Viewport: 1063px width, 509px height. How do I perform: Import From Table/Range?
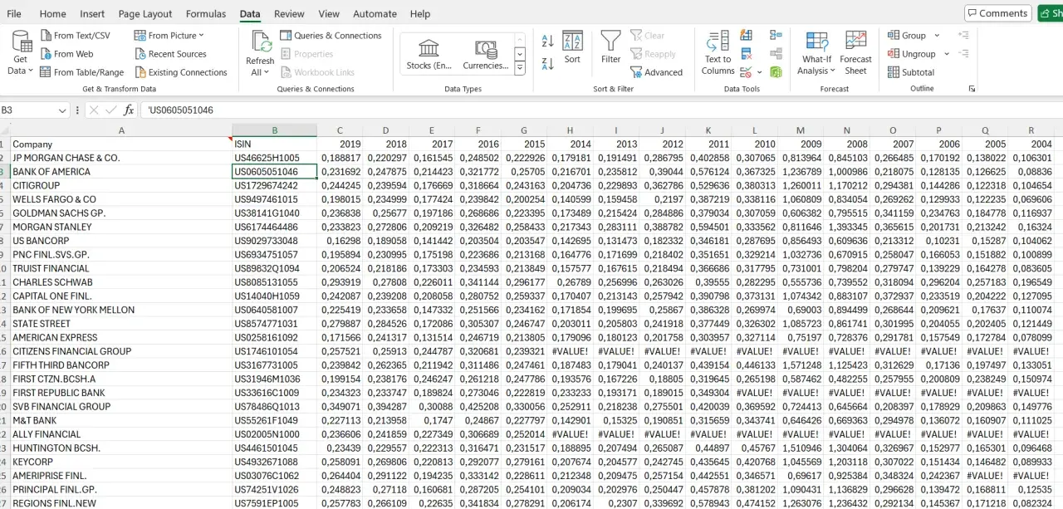coord(81,72)
